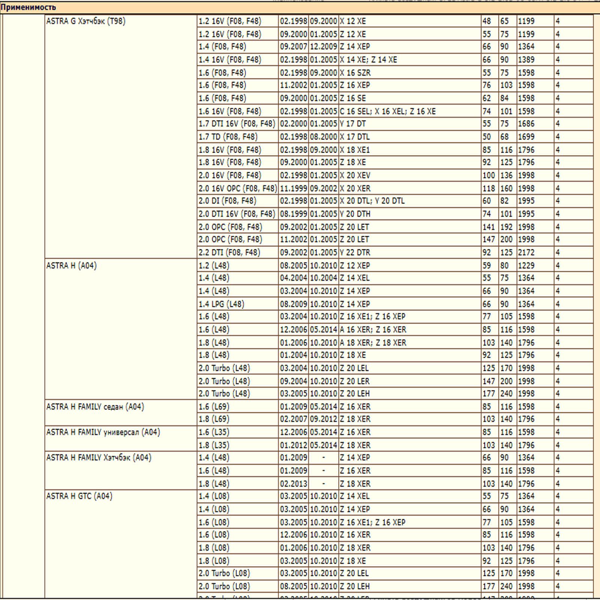Select the X 20 DTL; Y 20 DTL engine cell

pos(372,201)
